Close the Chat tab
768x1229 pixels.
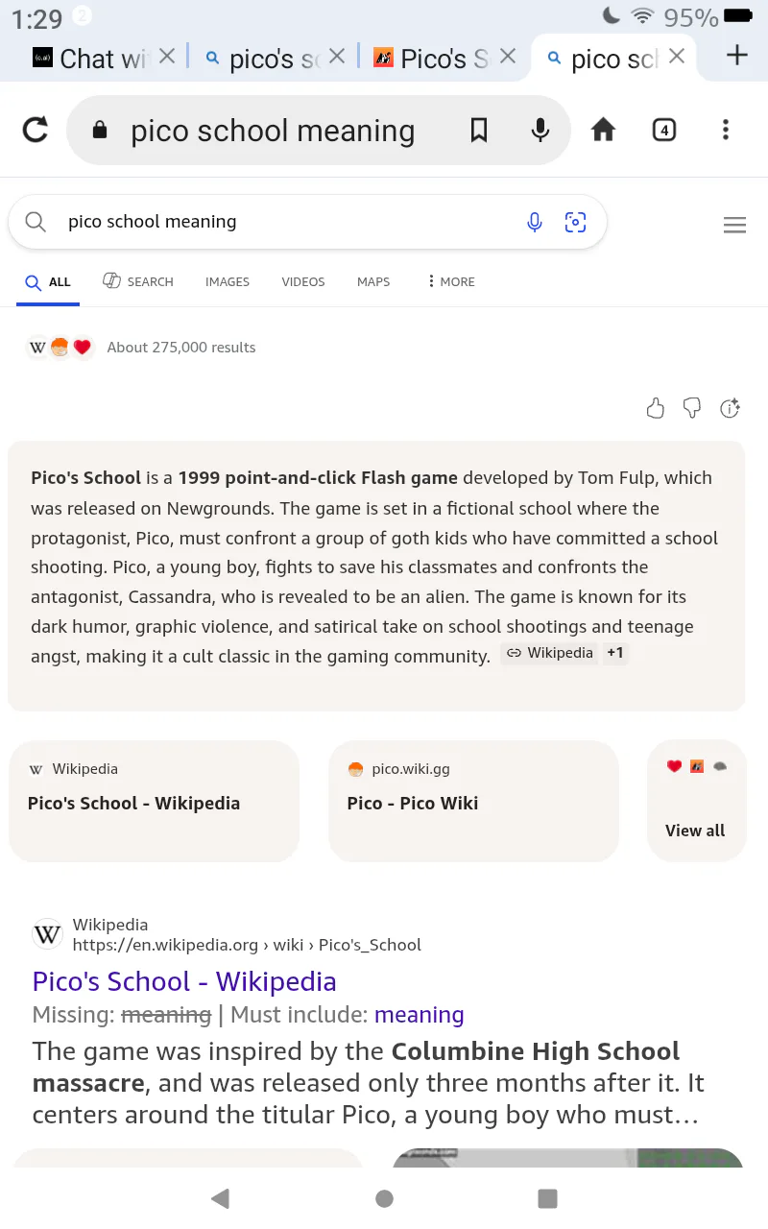(x=167, y=57)
